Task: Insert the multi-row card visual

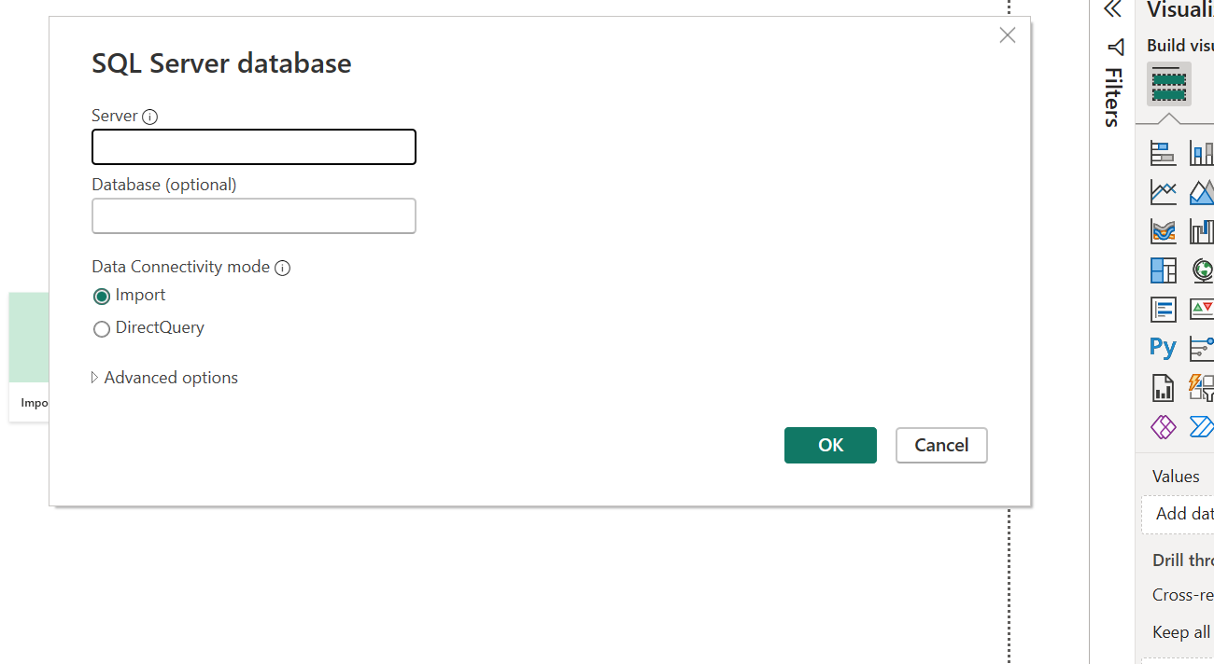Action: click(1163, 309)
